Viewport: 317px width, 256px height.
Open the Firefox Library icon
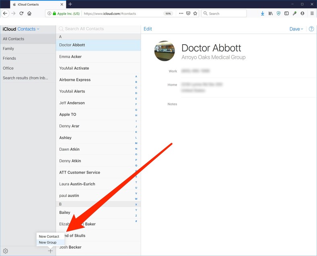270,14
